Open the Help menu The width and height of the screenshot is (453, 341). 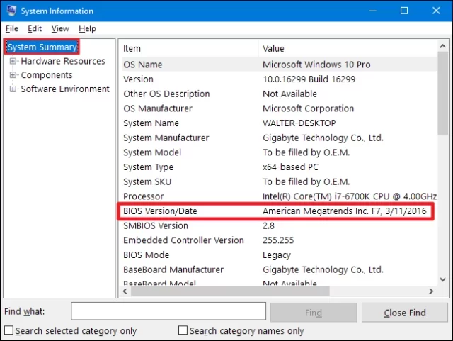(87, 28)
